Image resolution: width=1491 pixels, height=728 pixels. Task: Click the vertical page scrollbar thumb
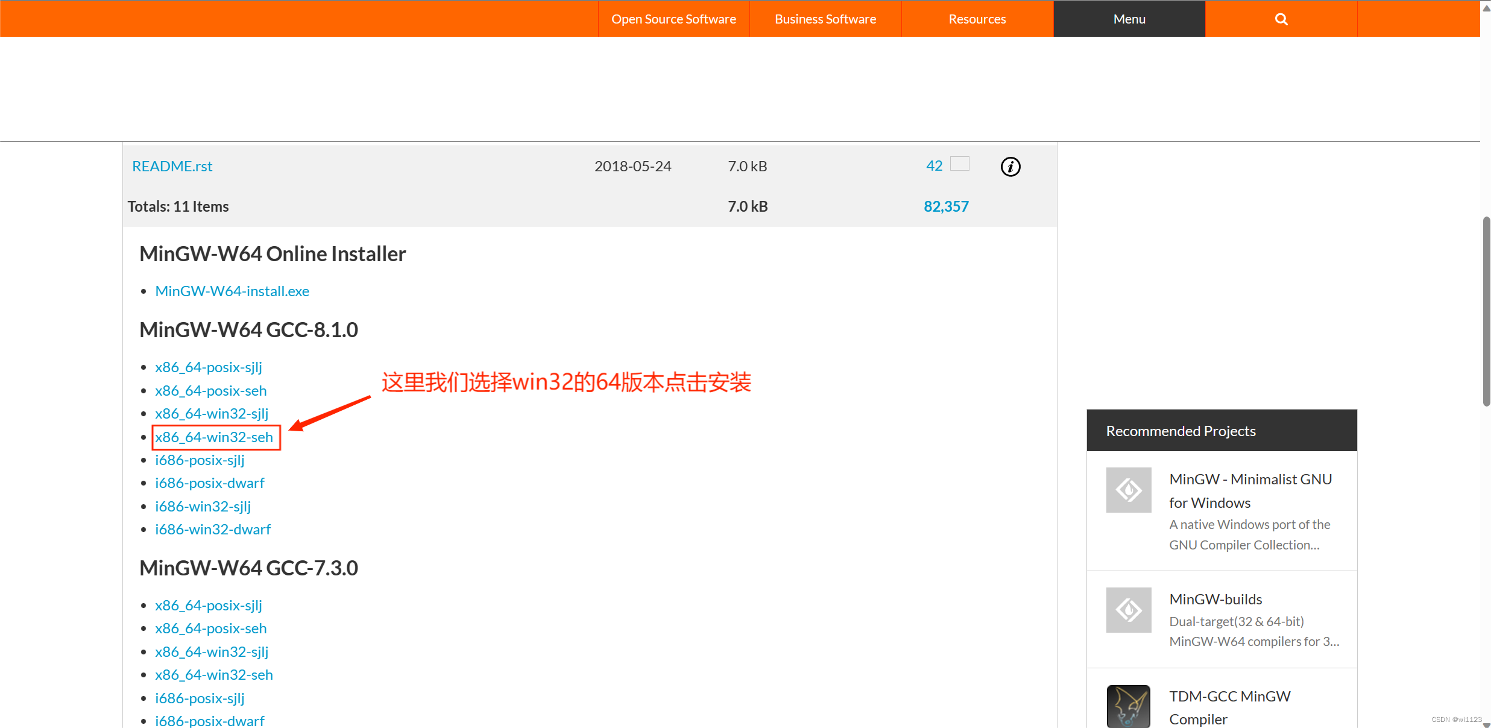pyautogui.click(x=1486, y=311)
